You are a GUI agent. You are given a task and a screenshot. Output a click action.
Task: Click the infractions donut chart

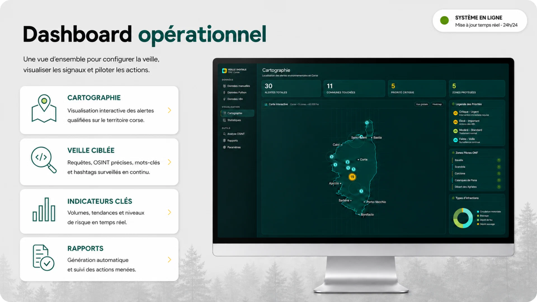[463, 218]
